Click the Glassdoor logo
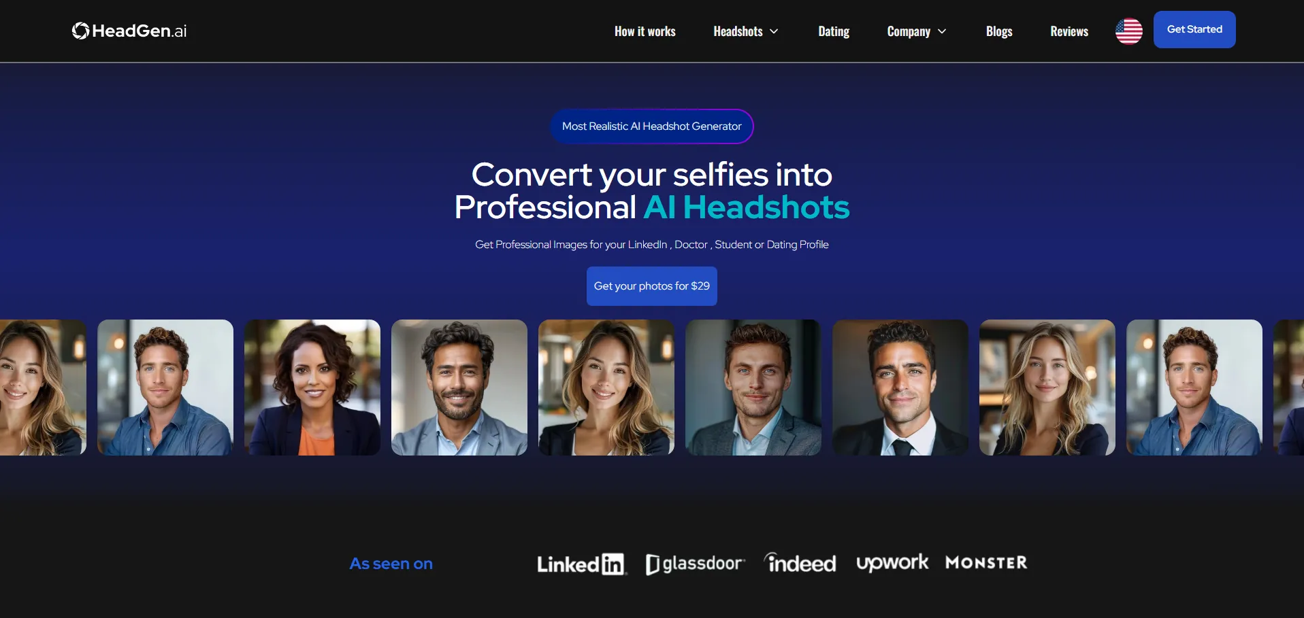The height and width of the screenshot is (618, 1304). click(695, 564)
